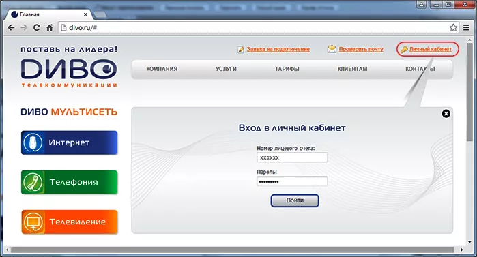The height and width of the screenshot is (257, 477).
Task: Open the Личный кабинет link
Action: coord(431,49)
